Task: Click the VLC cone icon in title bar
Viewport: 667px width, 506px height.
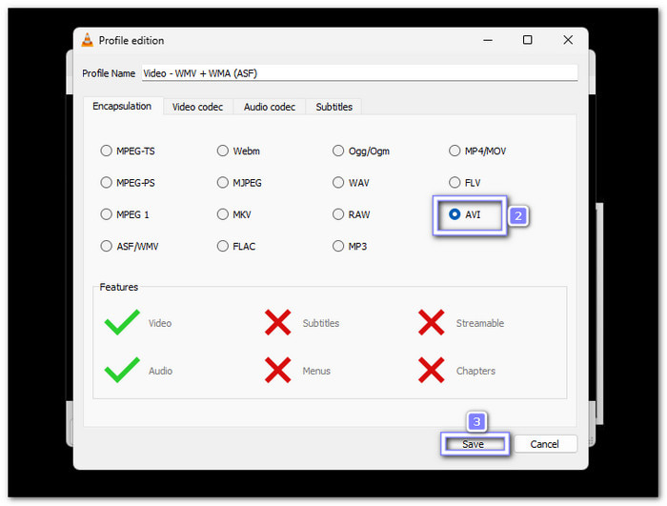Action: [90, 40]
